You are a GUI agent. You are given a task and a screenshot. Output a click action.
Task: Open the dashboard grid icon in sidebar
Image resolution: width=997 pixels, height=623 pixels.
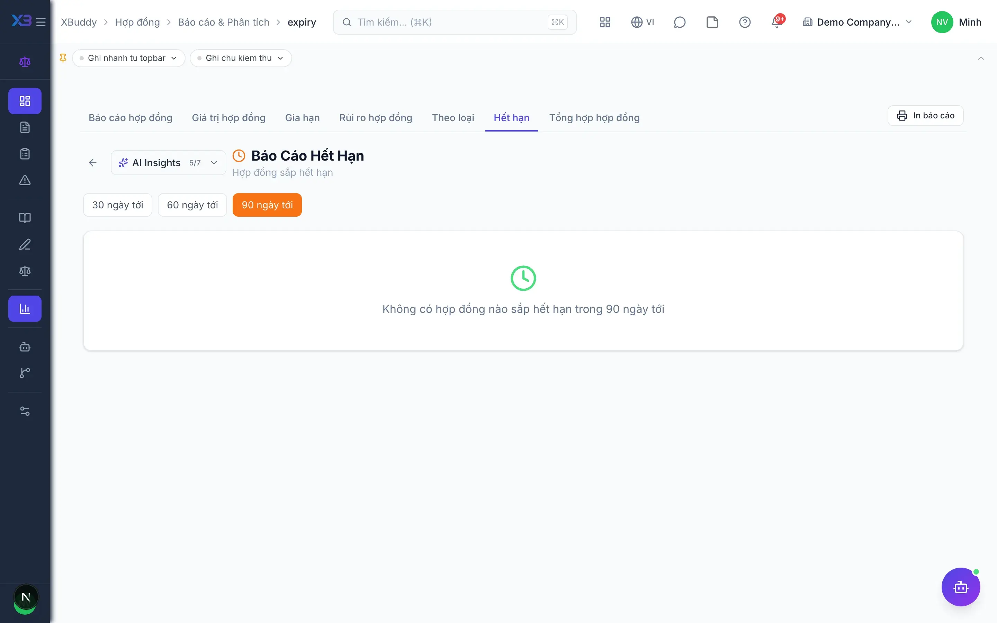pos(25,101)
